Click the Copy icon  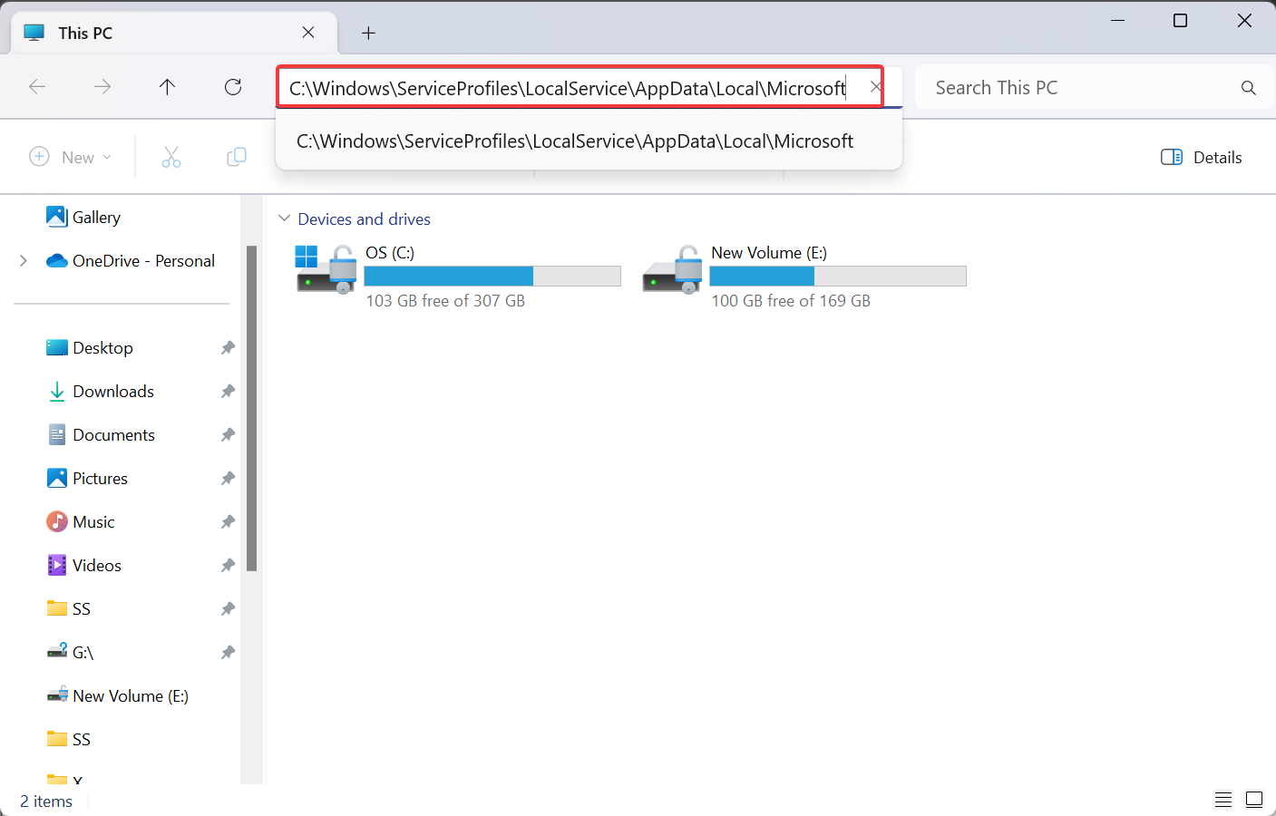[237, 157]
